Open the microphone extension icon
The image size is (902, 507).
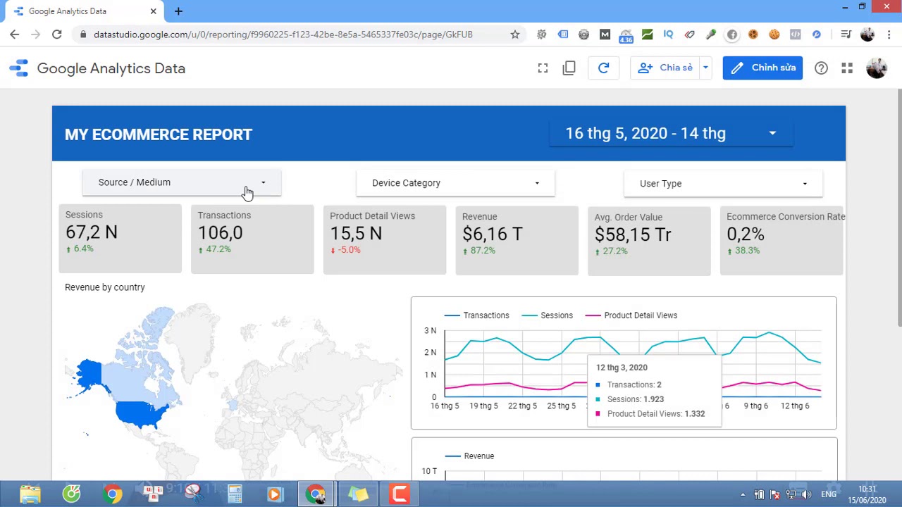point(710,35)
